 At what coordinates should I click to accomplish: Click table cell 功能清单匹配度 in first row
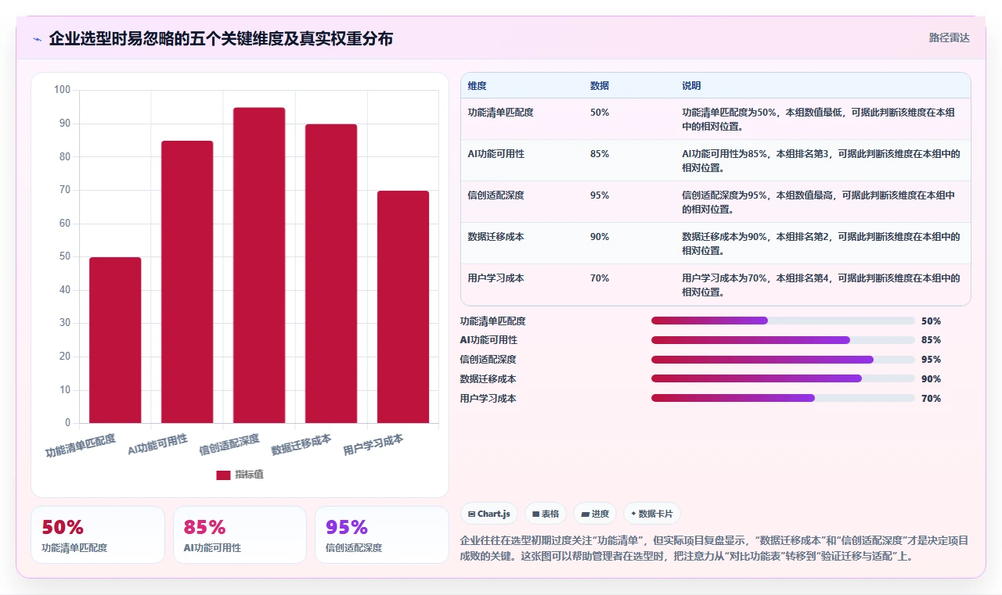point(500,113)
